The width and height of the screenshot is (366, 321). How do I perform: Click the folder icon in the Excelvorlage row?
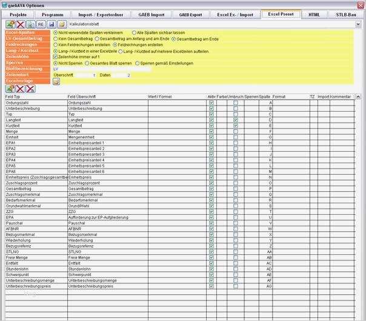[56, 81]
